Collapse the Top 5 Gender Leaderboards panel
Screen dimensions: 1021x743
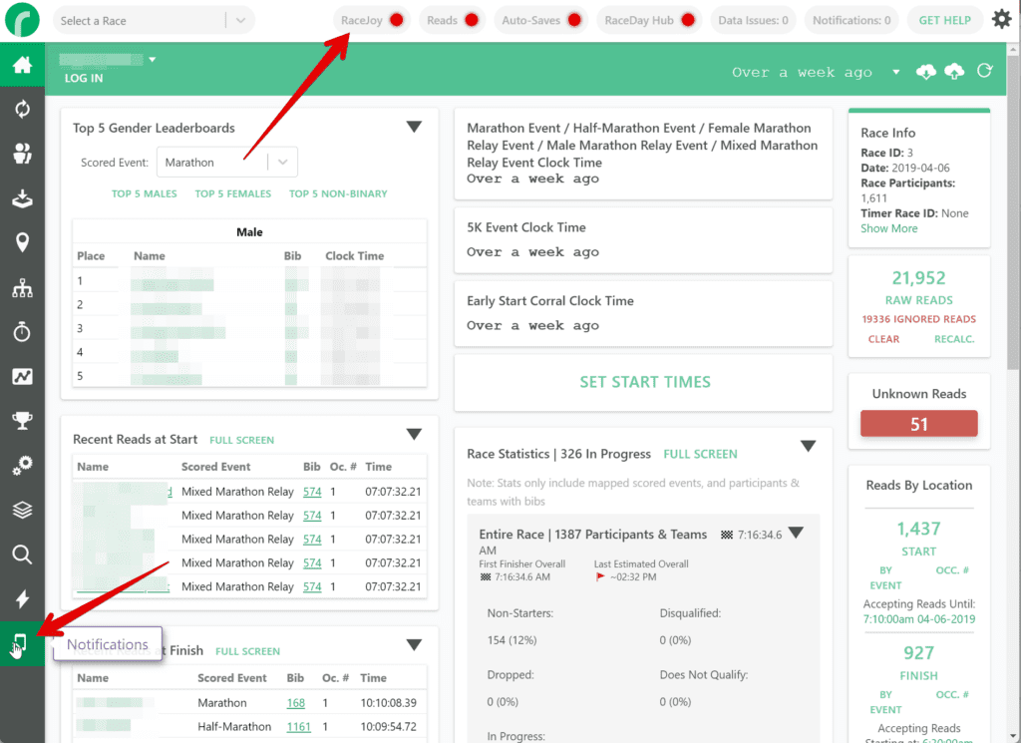click(x=414, y=127)
